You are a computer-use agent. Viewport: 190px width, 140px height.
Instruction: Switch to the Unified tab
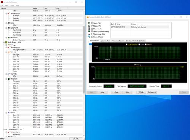135,41
